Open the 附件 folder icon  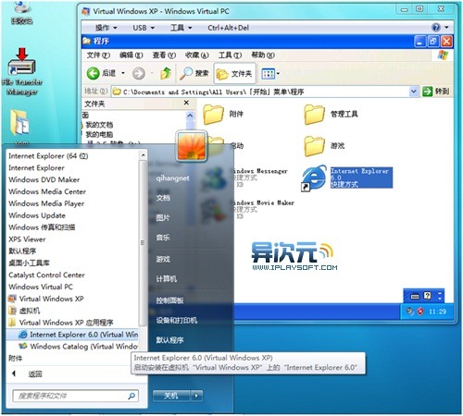point(213,114)
